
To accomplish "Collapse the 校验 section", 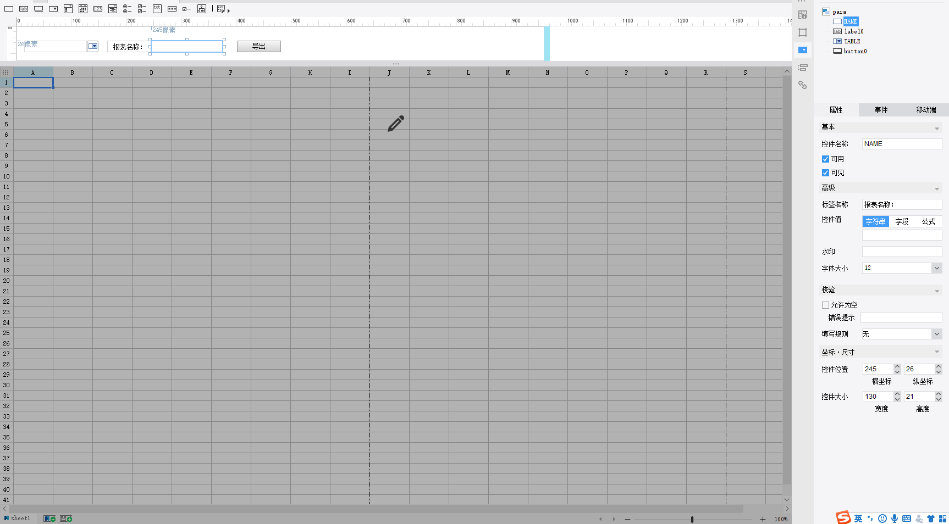I will coord(937,291).
